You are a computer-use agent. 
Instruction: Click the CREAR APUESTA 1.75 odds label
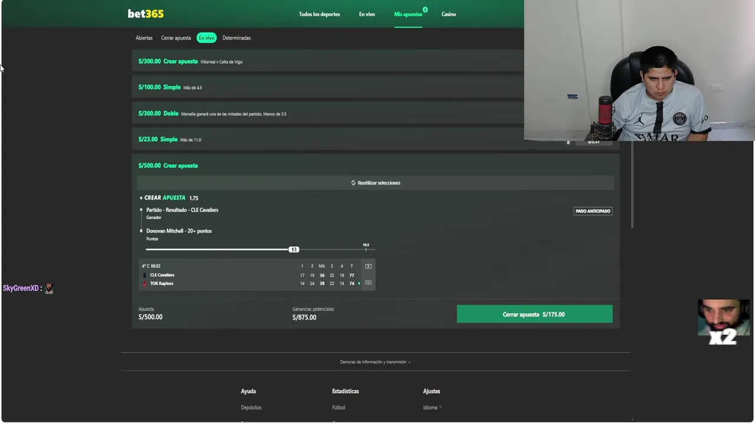click(x=171, y=198)
